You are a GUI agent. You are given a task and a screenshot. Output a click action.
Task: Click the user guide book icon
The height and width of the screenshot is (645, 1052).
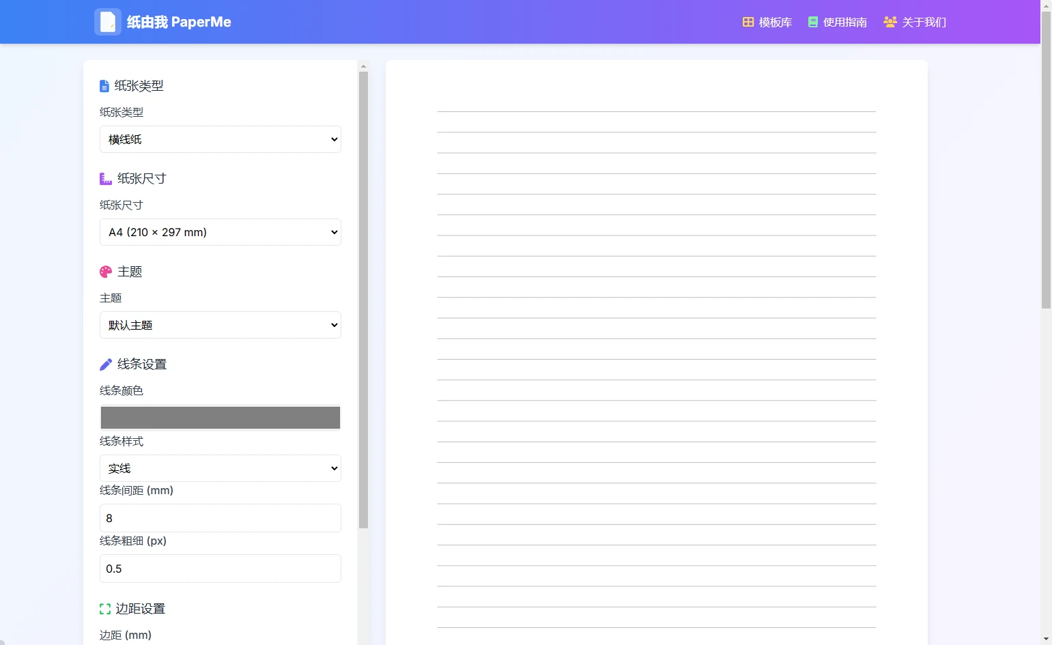point(812,22)
